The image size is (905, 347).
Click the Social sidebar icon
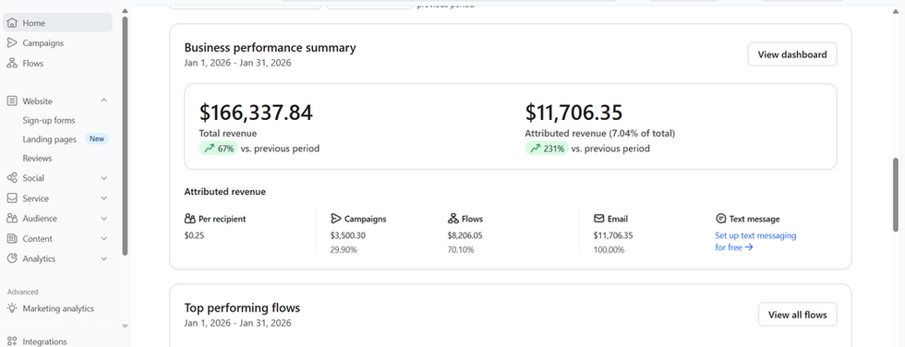pos(12,178)
